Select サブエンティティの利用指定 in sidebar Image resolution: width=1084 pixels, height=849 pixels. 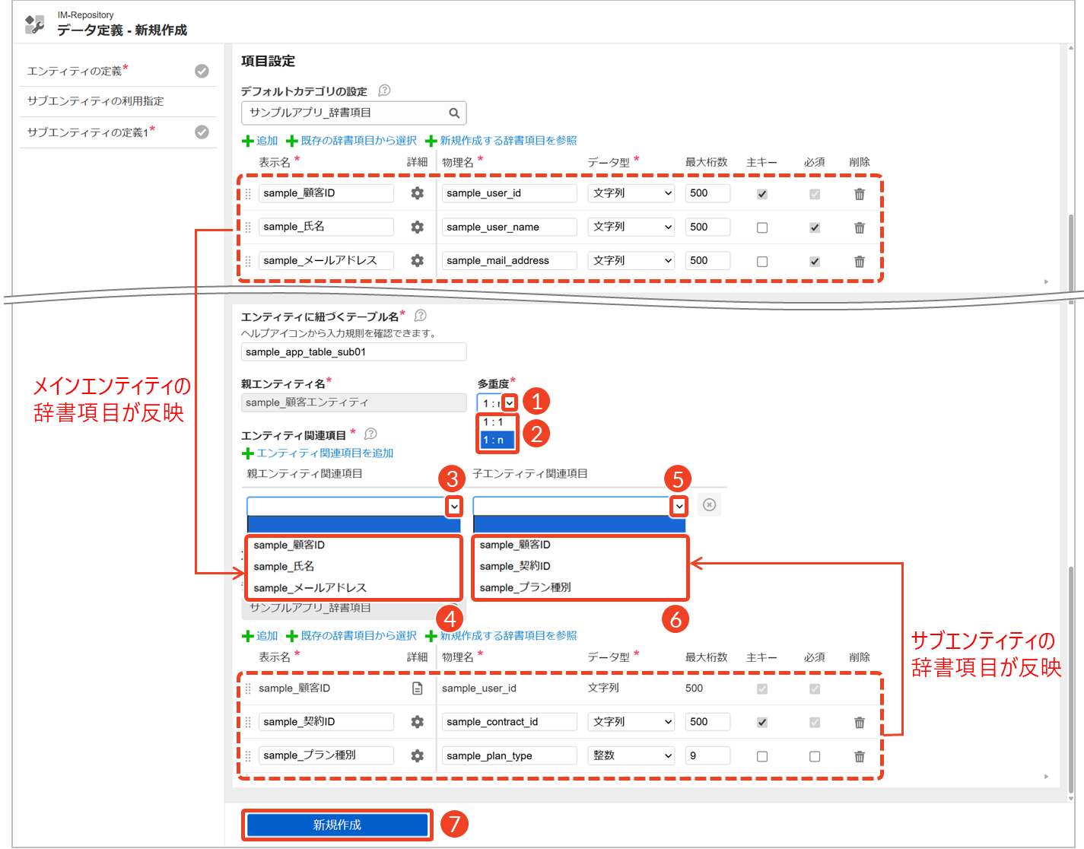(96, 101)
